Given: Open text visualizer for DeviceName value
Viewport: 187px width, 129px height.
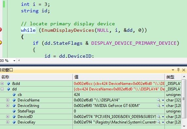Looking at the screenshot, I should [x=159, y=100].
